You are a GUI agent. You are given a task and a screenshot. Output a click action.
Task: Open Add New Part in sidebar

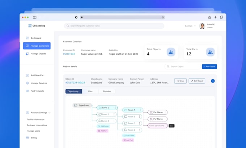point(35,75)
